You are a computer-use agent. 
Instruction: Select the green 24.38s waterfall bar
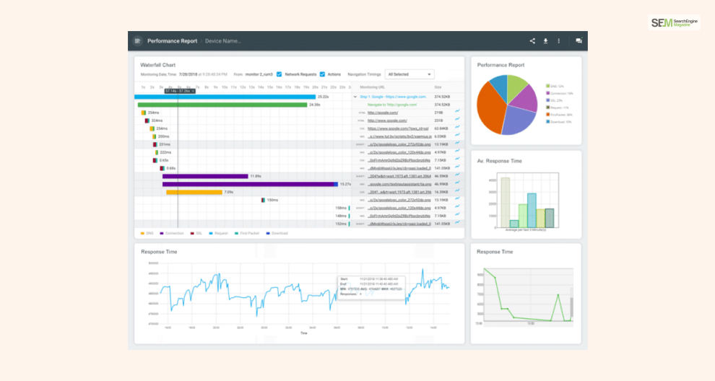pyautogui.click(x=222, y=105)
